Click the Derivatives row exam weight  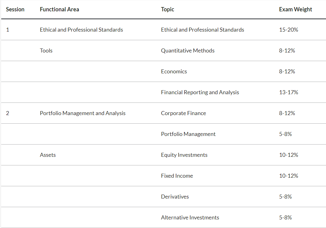click(285, 197)
